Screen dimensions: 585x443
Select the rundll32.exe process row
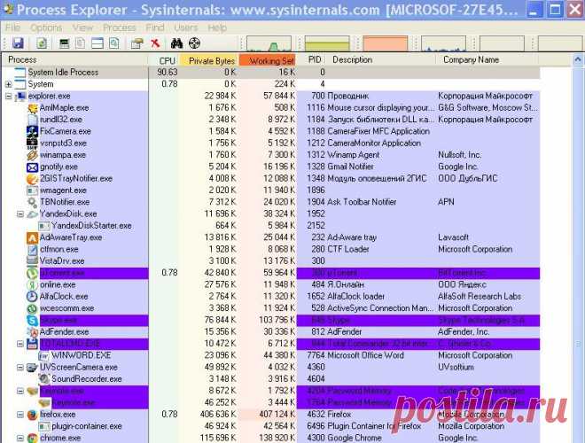click(271, 120)
